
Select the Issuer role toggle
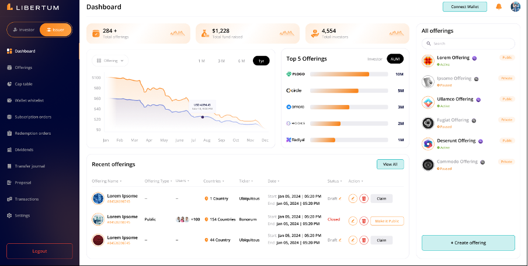55,30
